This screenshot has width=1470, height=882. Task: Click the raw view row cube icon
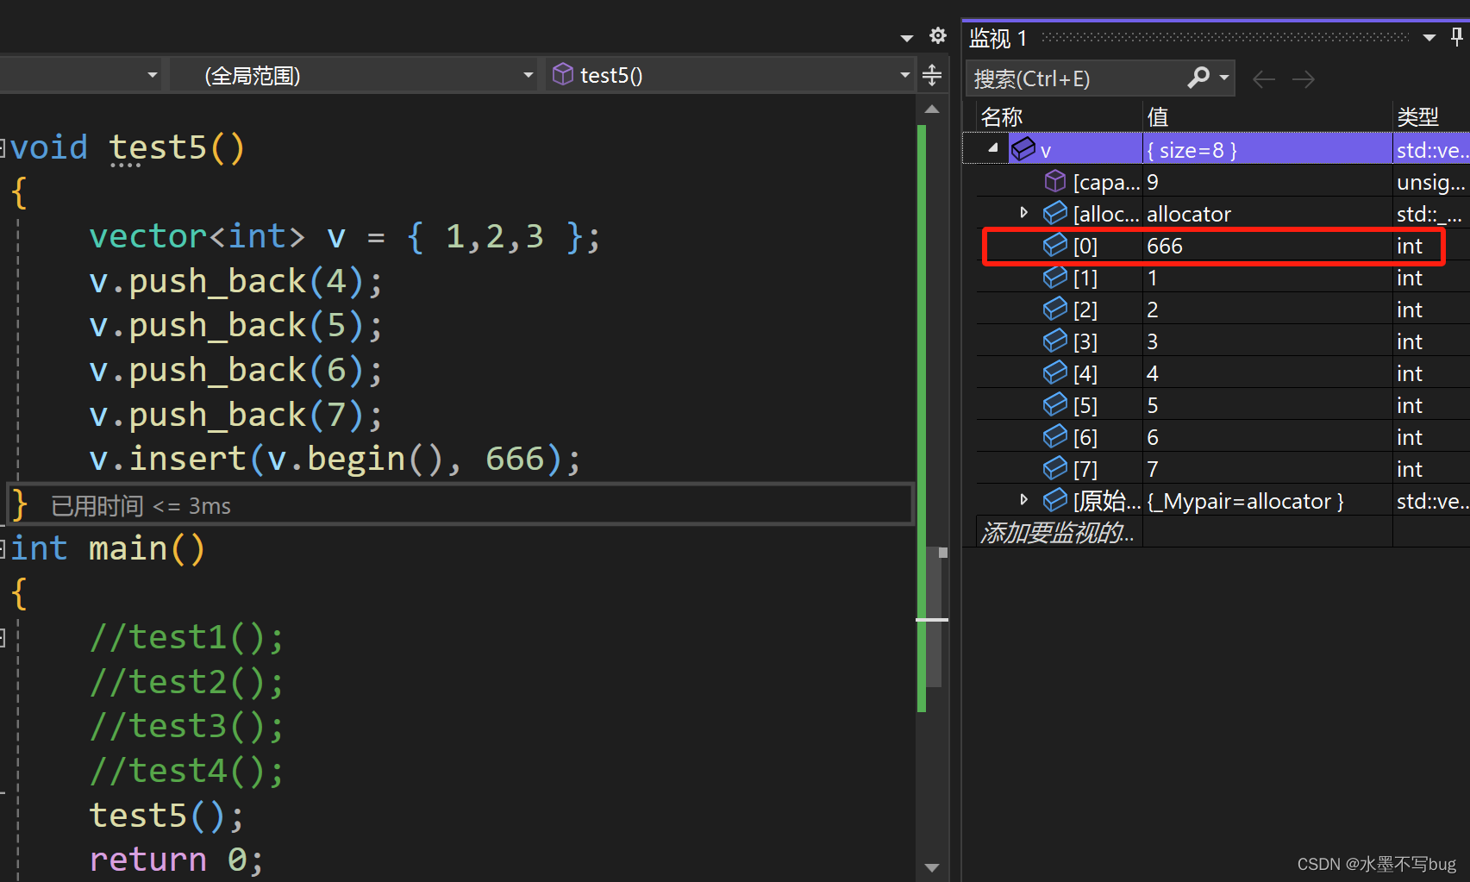click(x=1055, y=500)
